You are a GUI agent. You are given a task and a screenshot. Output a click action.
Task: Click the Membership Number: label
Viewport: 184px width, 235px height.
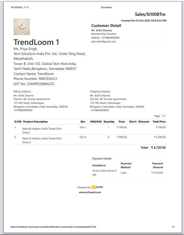[104, 34]
